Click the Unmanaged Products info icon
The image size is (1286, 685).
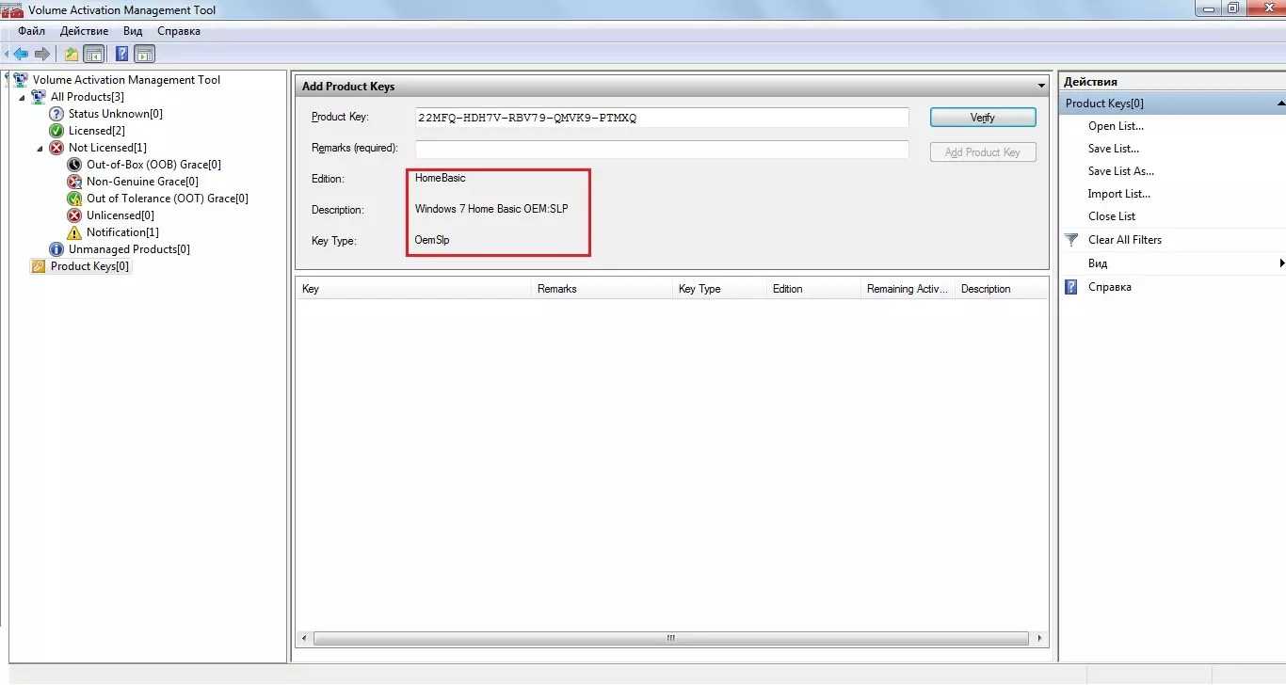point(56,249)
